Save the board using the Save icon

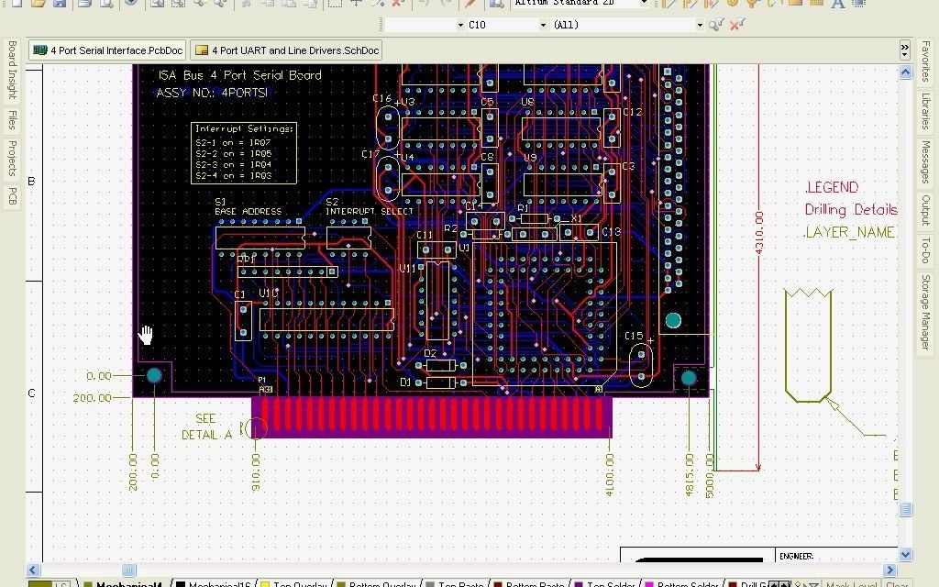coord(58,6)
